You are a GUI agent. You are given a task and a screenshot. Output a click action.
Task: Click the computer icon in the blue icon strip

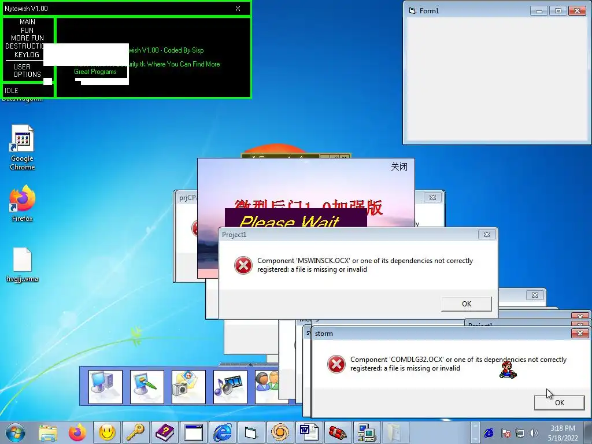coord(105,387)
